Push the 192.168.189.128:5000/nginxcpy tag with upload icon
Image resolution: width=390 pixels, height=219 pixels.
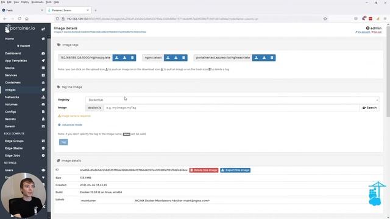click(116, 58)
